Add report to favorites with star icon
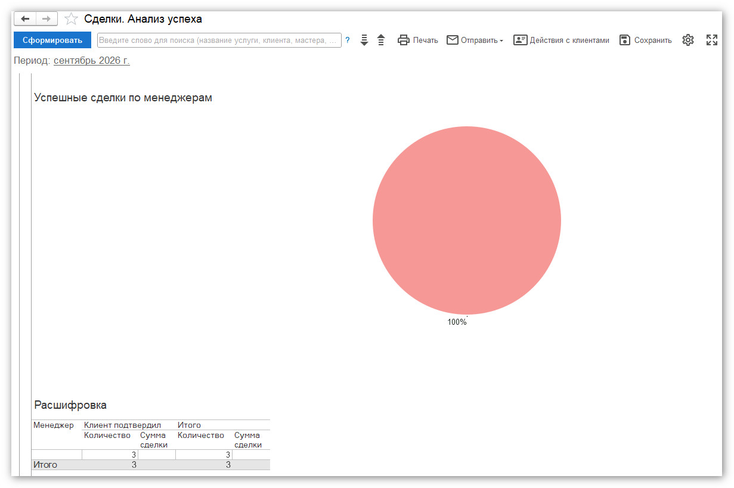 click(x=71, y=19)
